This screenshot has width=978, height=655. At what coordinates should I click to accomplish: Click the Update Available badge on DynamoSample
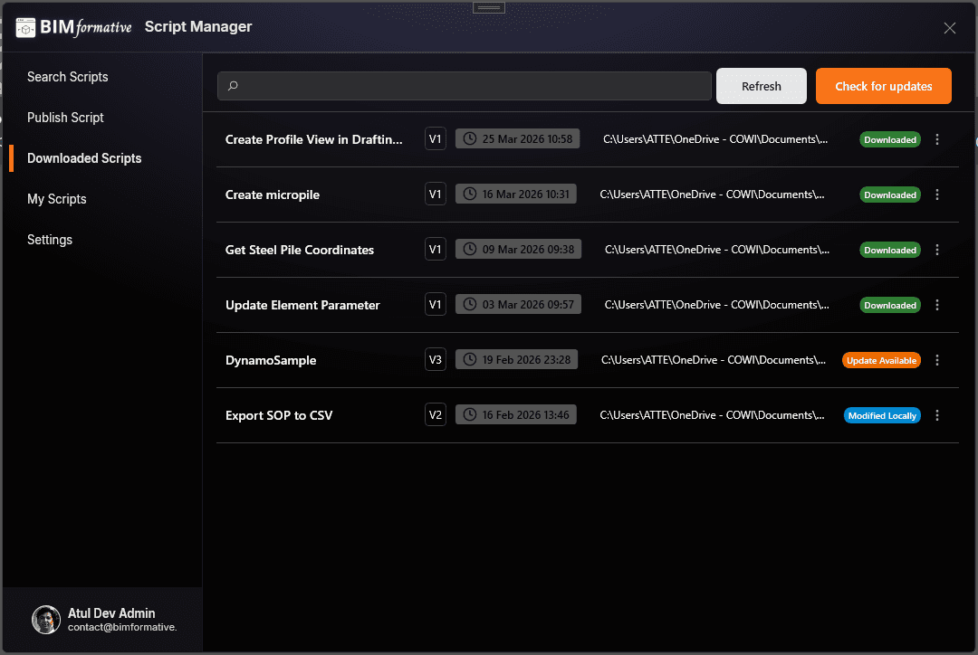point(881,360)
